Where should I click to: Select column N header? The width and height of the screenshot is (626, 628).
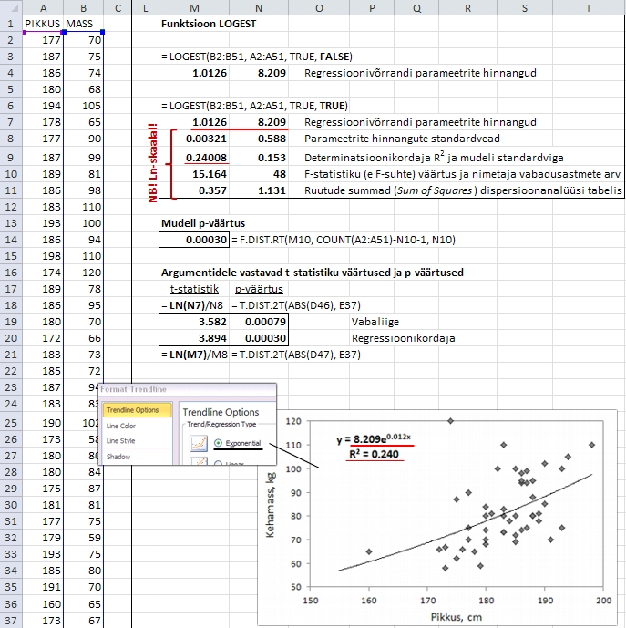259,8
